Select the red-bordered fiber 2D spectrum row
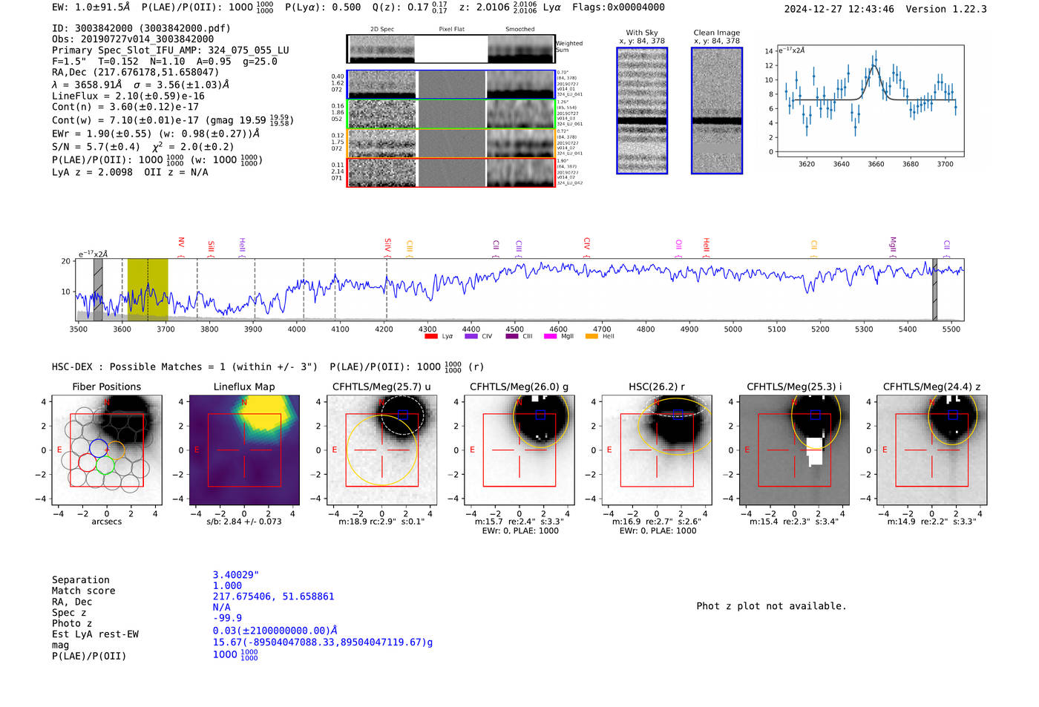 pyautogui.click(x=450, y=172)
